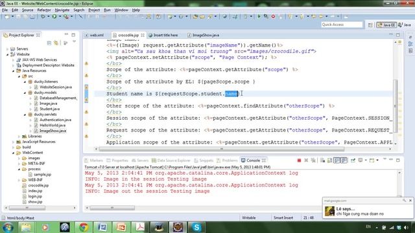The height and width of the screenshot is (233, 415).
Task: Click Remove Launch gray X in Console
Action: [306, 161]
